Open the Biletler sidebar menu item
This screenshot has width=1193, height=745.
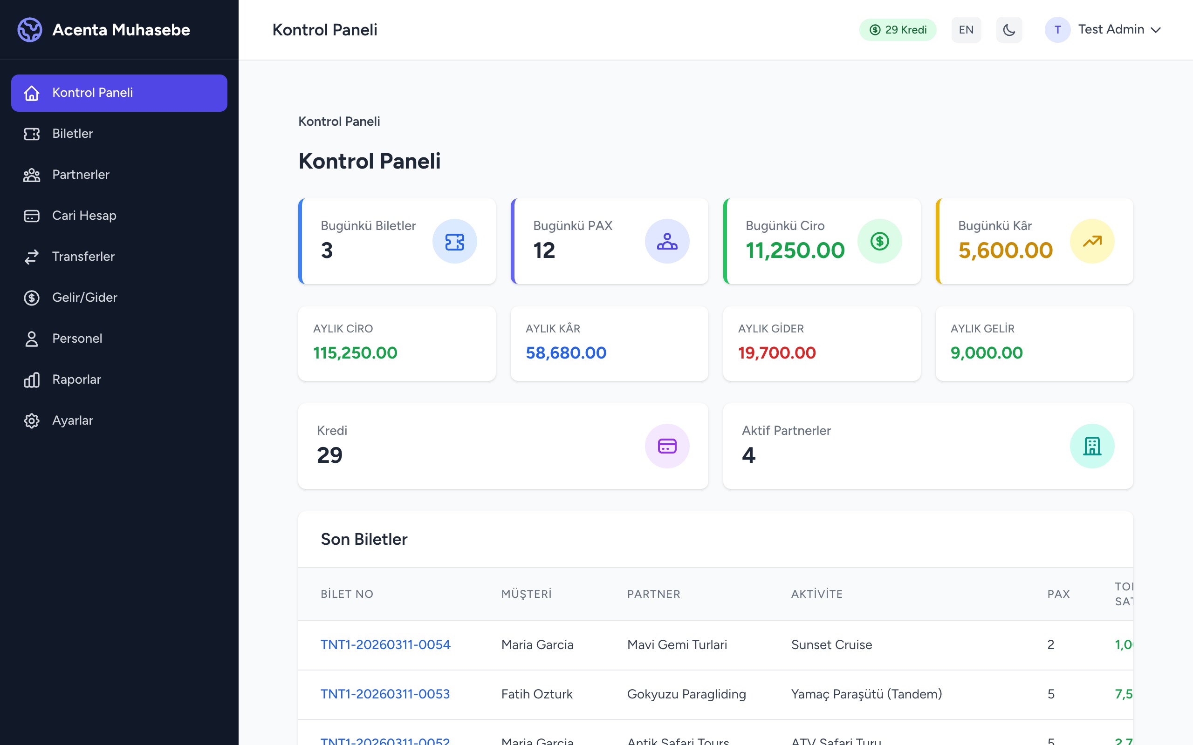click(x=73, y=134)
